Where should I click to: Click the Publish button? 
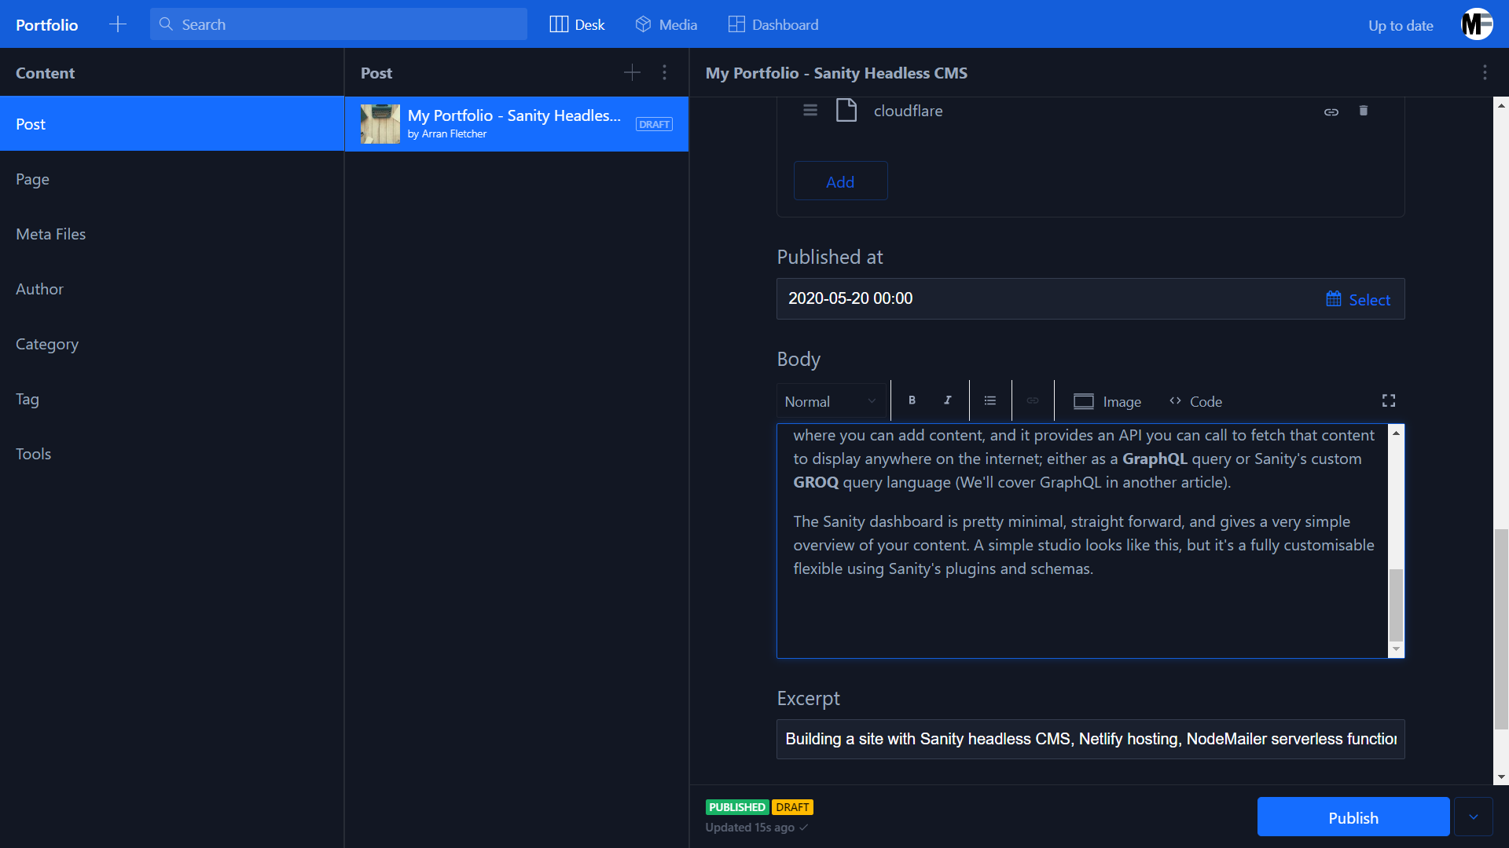pos(1353,817)
